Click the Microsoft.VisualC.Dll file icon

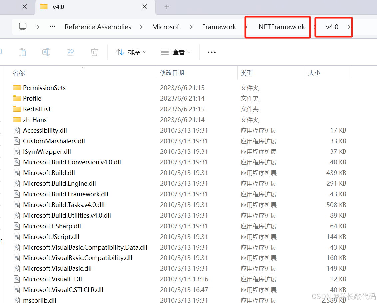17,279
